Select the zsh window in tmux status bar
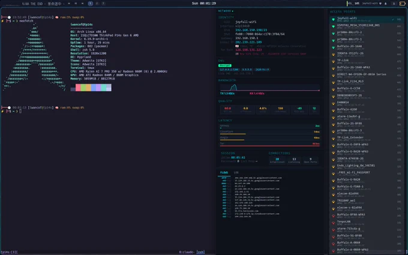Image resolution: width=408 pixels, height=255 pixels. (200, 252)
